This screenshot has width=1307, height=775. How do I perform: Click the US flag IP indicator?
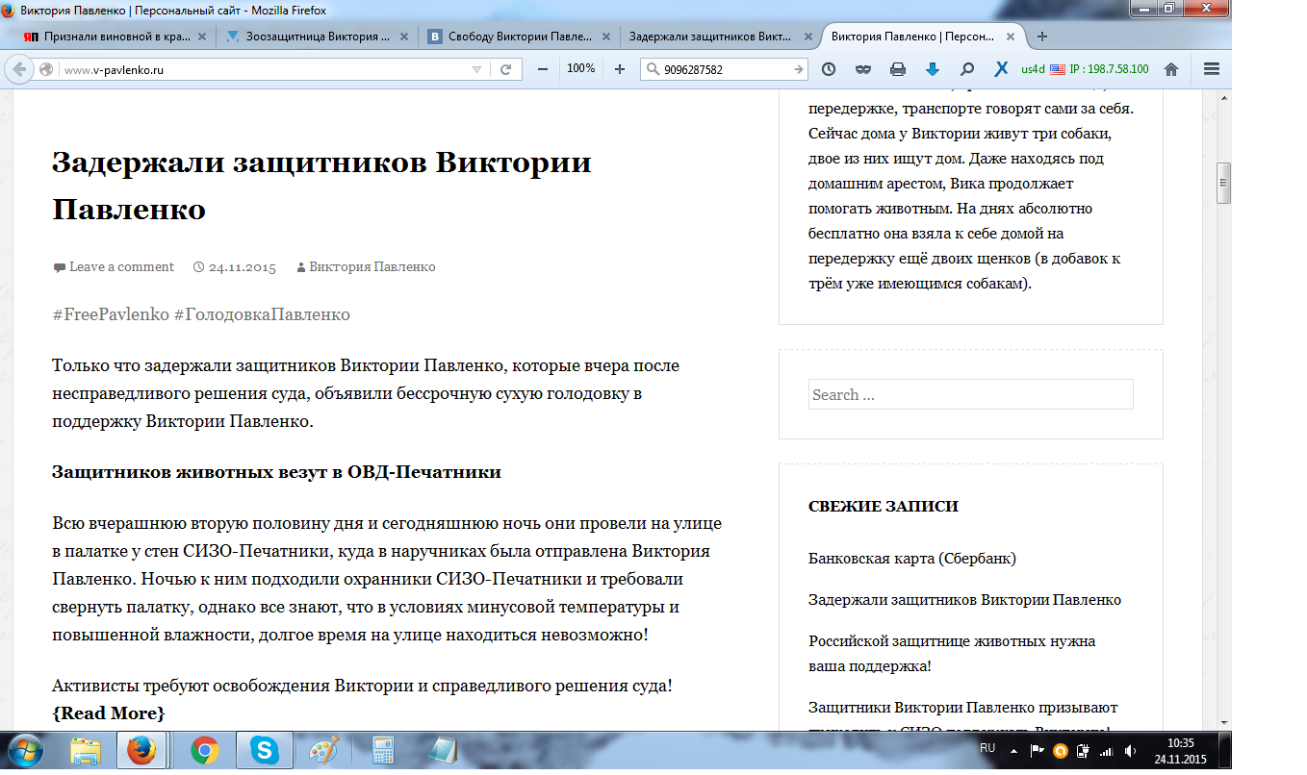1057,69
